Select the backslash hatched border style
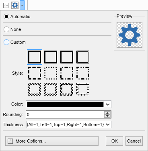The height and width of the screenshot is (151, 148). pyautogui.click(x=35, y=89)
